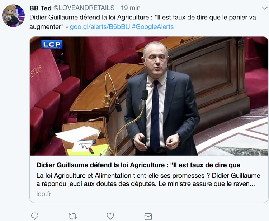Click the article description about loi Agriculture et Alimentation
This screenshot has width=269, height=221.
point(148,180)
